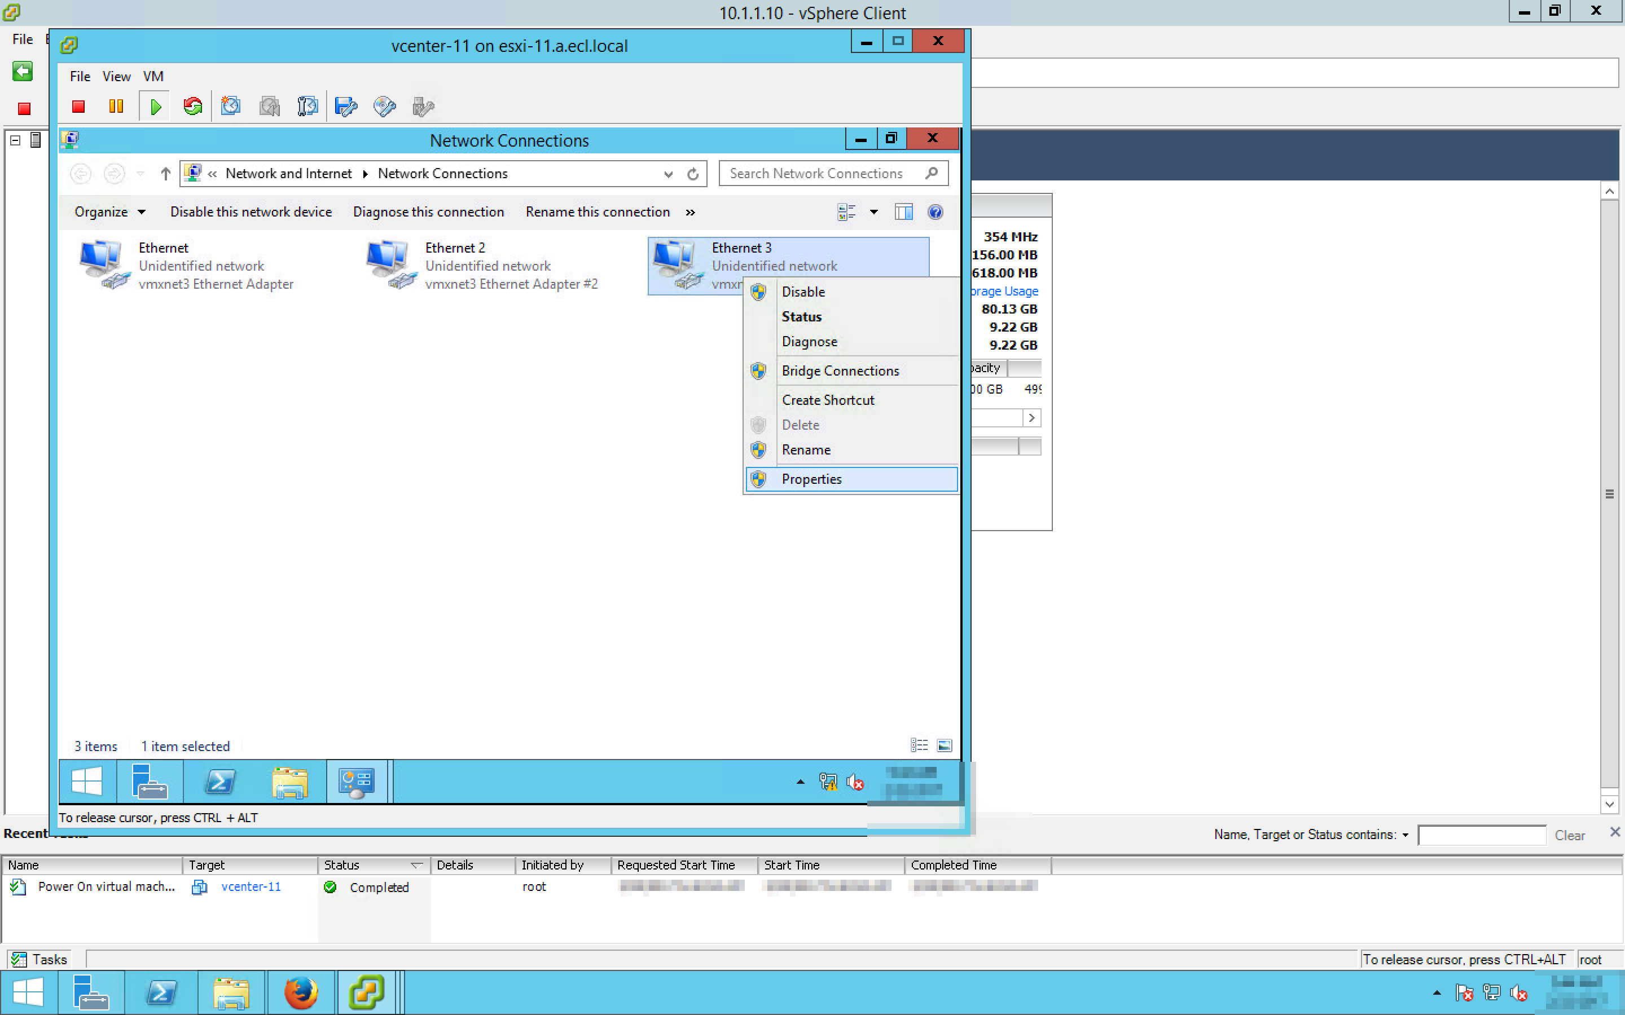Open PowerShell from the guest taskbar
Screen dimensions: 1625x1015
220,782
